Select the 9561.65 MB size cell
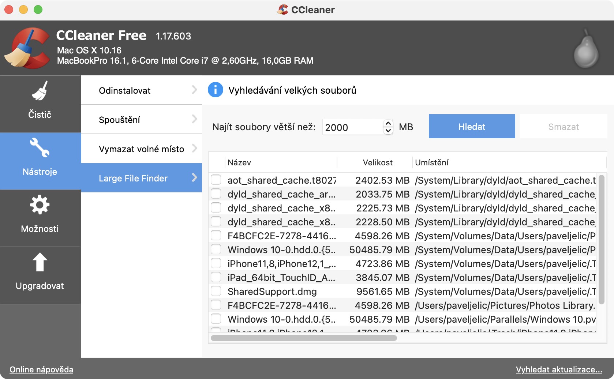The height and width of the screenshot is (379, 614). pyautogui.click(x=383, y=292)
